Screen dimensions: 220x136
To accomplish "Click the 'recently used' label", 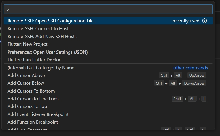I will tap(186, 21).
